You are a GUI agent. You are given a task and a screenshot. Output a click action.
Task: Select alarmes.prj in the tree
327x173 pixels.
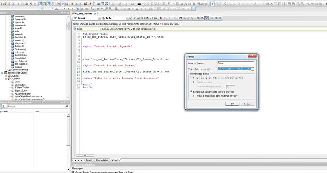[x=19, y=43]
